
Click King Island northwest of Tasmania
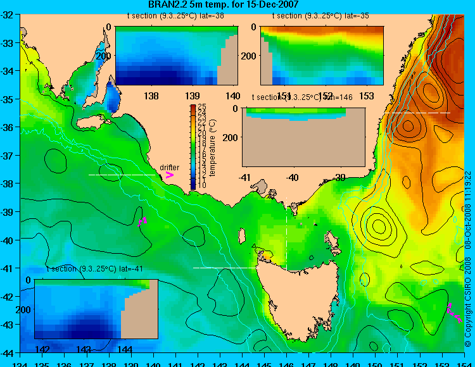[241, 236]
